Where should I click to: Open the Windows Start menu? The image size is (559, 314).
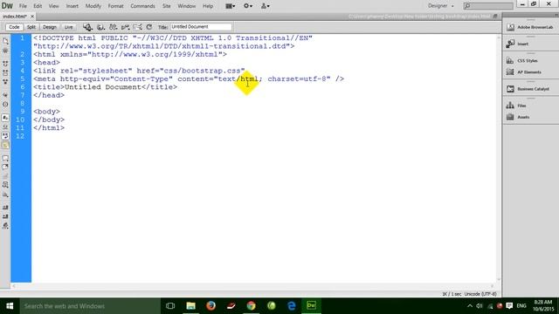(x=10, y=306)
